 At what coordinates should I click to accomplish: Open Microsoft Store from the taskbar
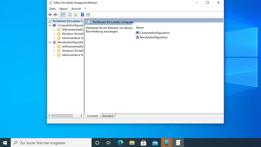(143, 143)
